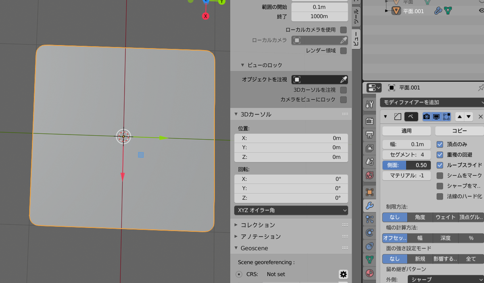Click the bevel modifier name field

click(x=411, y=117)
